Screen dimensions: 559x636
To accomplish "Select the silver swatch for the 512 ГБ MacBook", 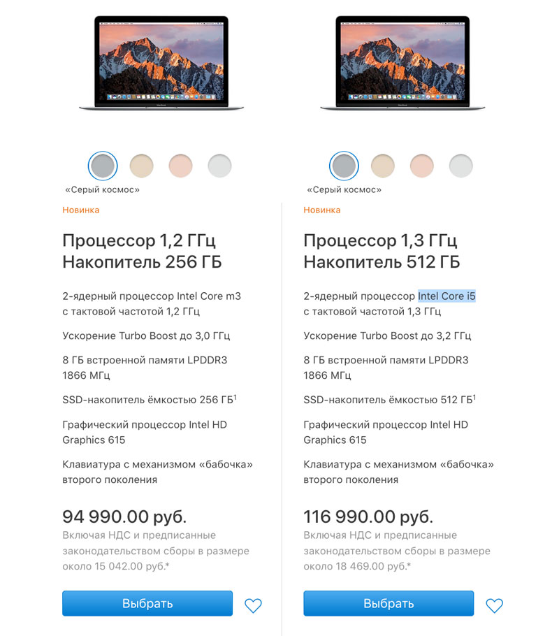I will tap(460, 166).
